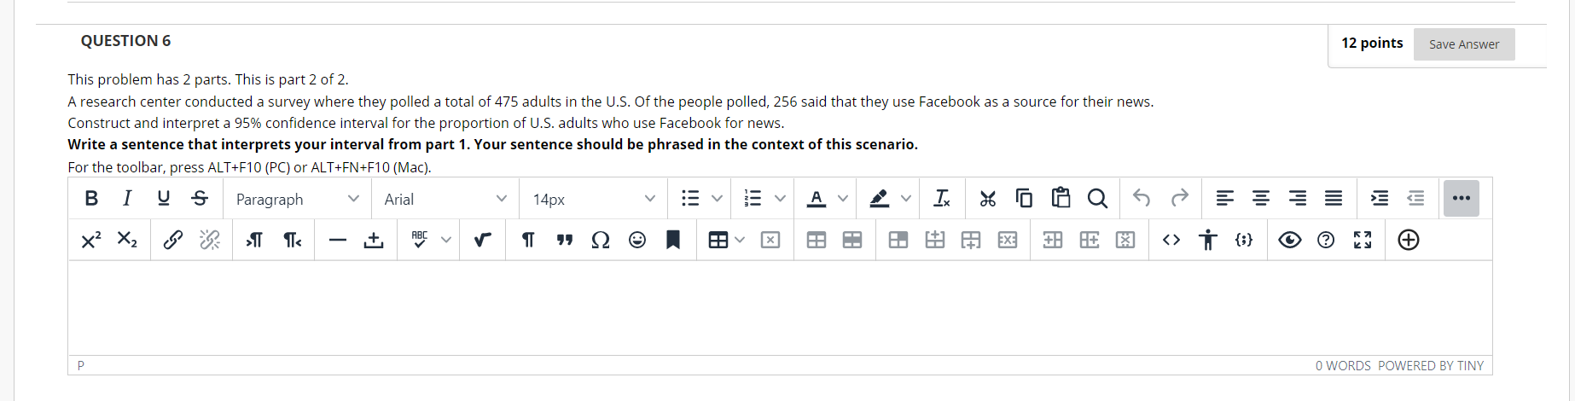This screenshot has width=1575, height=401.
Task: Open the special character Omega tool
Action: click(601, 240)
